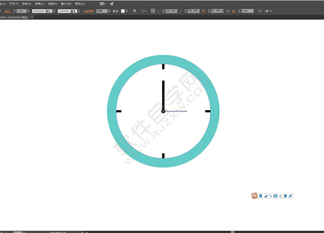Select the 3 o'clock tick mark
This screenshot has height=233, width=324.
208,111
